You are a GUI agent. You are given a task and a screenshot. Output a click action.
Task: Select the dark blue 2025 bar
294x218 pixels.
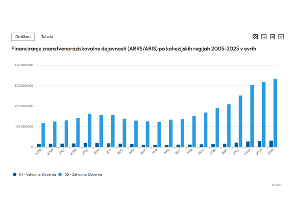(x=271, y=144)
